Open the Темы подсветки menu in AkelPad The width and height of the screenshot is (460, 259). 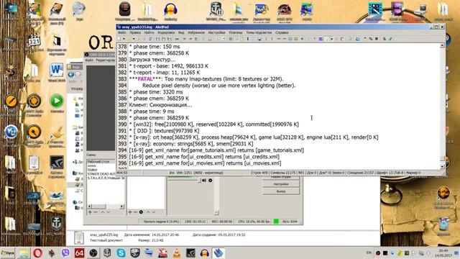pos(259,32)
